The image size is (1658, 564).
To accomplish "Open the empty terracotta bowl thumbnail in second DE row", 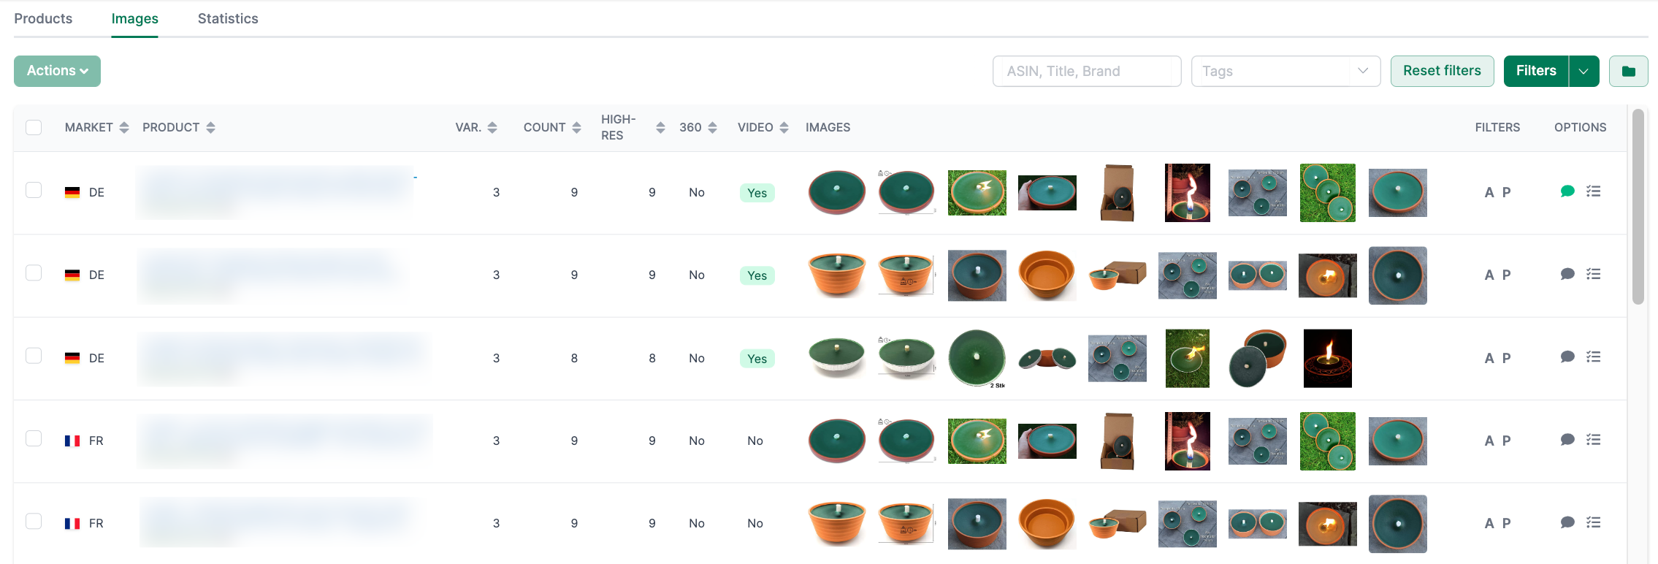I will (1047, 275).
